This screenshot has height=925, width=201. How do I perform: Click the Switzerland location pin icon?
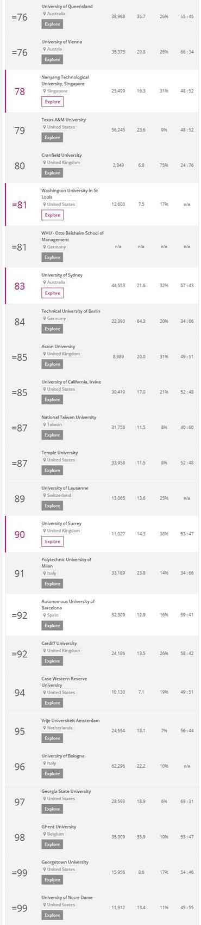pos(45,496)
